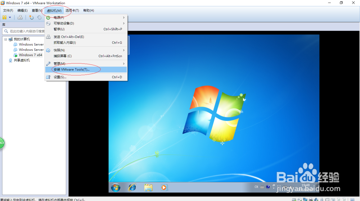
Task: Open the Windows 7 Start button in guest
Action: (116, 187)
